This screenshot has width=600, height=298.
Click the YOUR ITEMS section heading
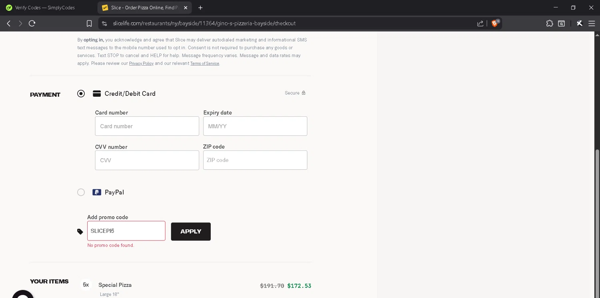(x=49, y=281)
